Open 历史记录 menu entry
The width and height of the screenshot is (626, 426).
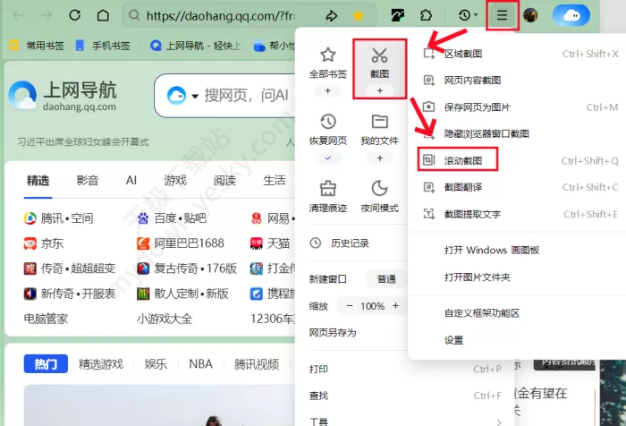[339, 243]
